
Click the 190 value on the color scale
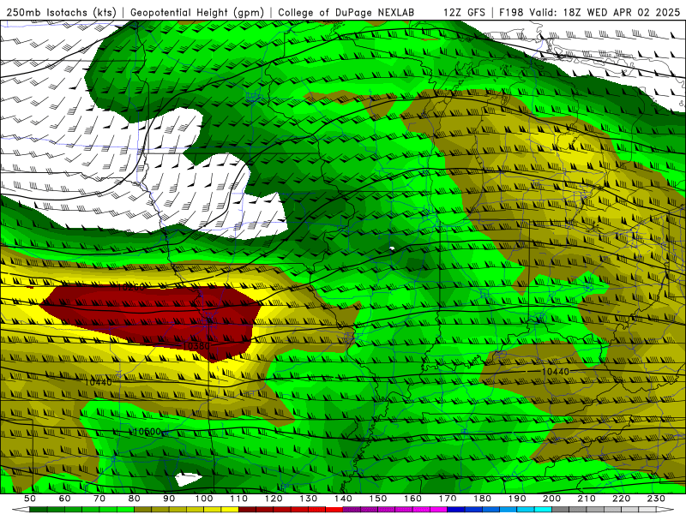(x=518, y=499)
